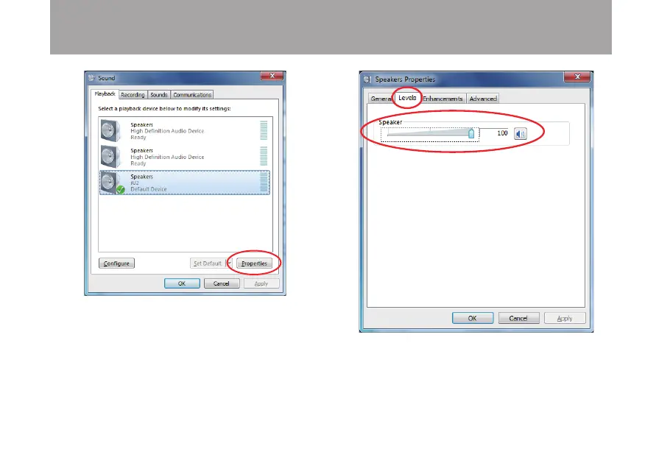The width and height of the screenshot is (645, 463).
Task: Mute the speaker using the blue speaker icon
Action: (x=521, y=134)
